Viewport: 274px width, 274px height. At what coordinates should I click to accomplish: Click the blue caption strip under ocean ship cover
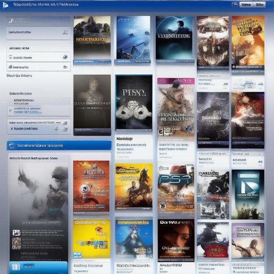132,61
